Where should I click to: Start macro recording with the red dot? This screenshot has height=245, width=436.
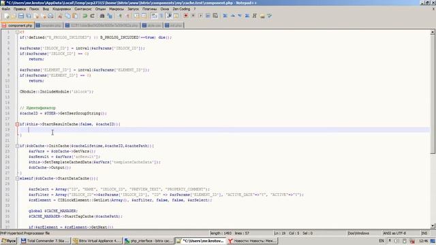186,16
